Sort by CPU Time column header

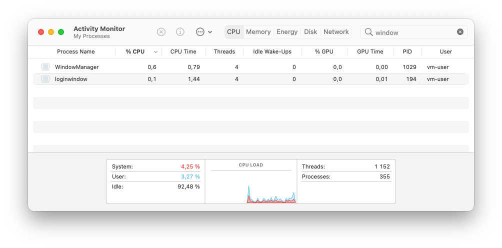tap(183, 51)
